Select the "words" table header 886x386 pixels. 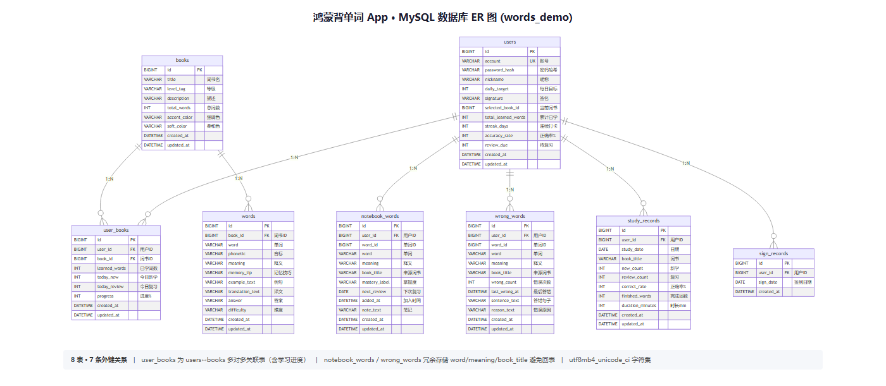click(x=249, y=216)
